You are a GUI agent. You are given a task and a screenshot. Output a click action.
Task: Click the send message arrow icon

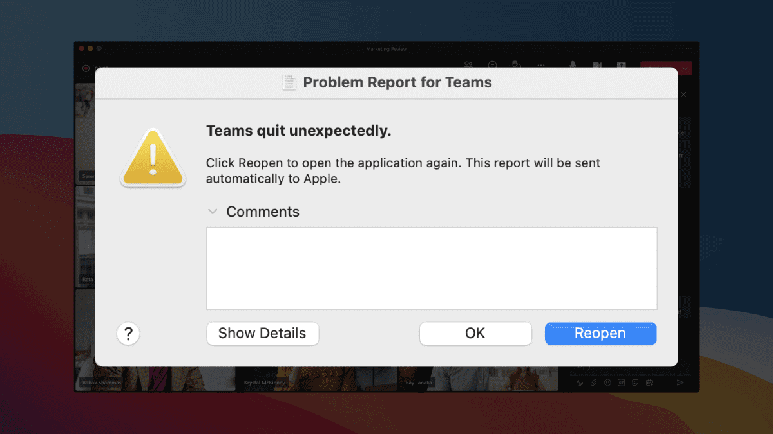pos(680,382)
